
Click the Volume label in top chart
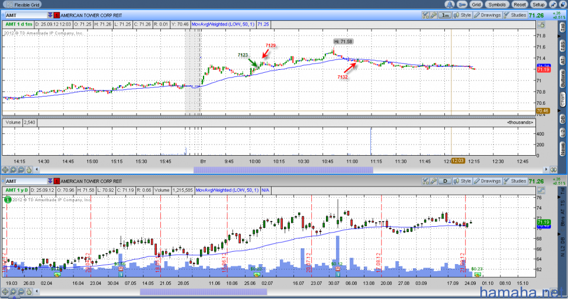(x=13, y=123)
